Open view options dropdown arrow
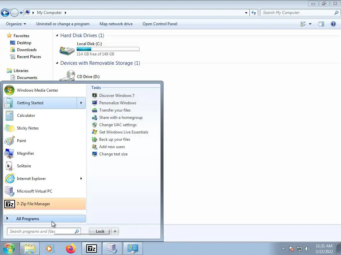Viewport: 341px width, 255px height. pos(310,24)
